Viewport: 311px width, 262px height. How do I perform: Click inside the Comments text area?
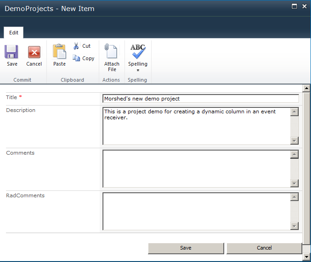tap(197, 169)
